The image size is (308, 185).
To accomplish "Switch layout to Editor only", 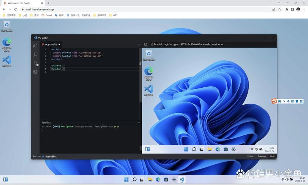I will 250,157.
